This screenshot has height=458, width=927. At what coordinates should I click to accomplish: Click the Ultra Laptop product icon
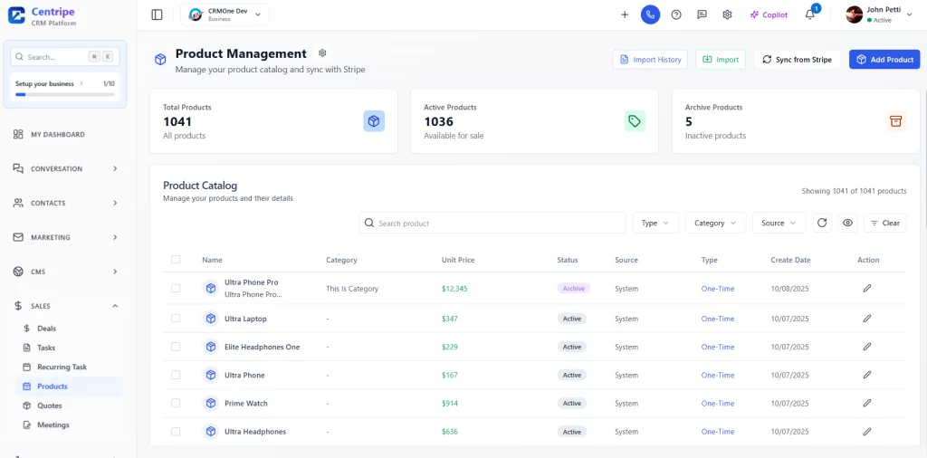click(210, 319)
